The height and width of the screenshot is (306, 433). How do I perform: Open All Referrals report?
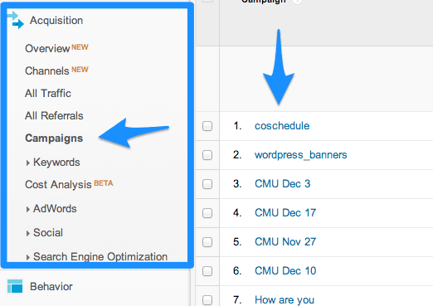tap(54, 115)
